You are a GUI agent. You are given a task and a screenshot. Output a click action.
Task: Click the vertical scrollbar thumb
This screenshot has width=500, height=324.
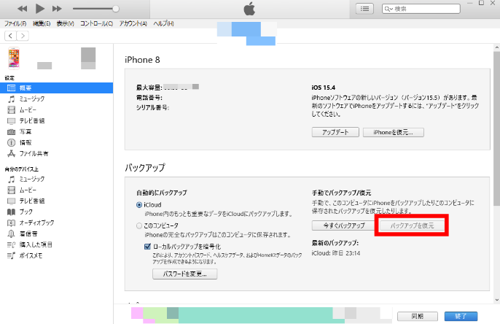tap(496, 128)
